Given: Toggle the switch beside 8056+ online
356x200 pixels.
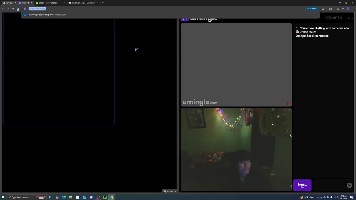Looking at the screenshot, I should pyautogui.click(x=328, y=18).
